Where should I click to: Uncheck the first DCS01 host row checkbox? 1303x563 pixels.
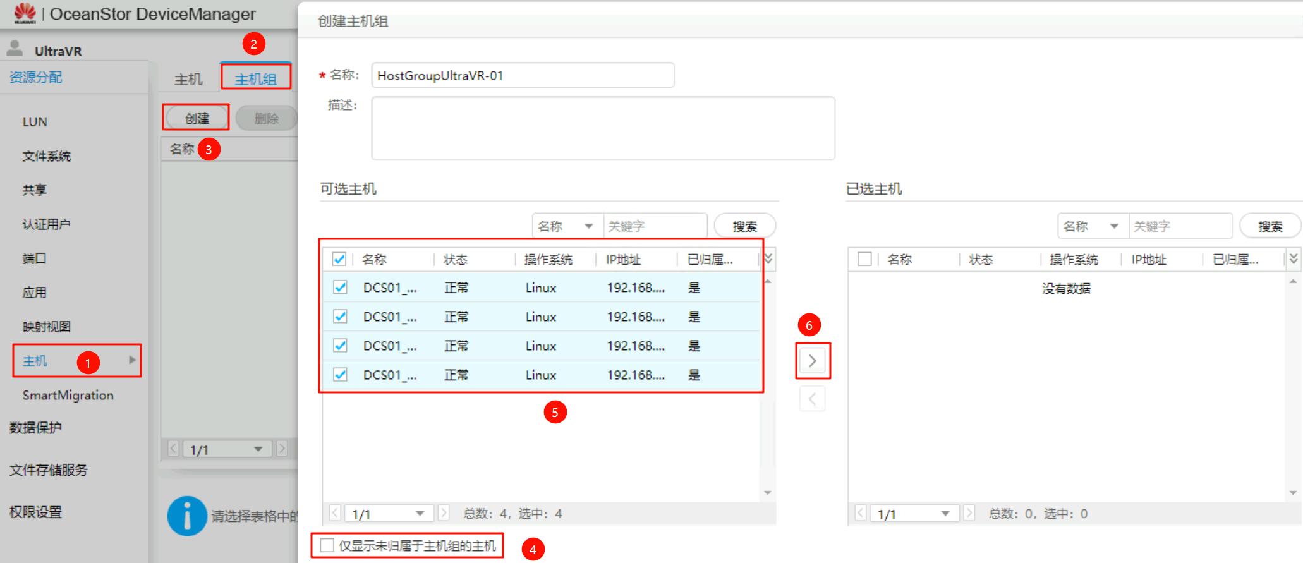pyautogui.click(x=340, y=288)
